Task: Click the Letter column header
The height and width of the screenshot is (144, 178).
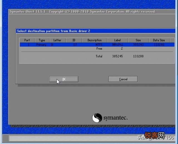Action: (x=57, y=40)
